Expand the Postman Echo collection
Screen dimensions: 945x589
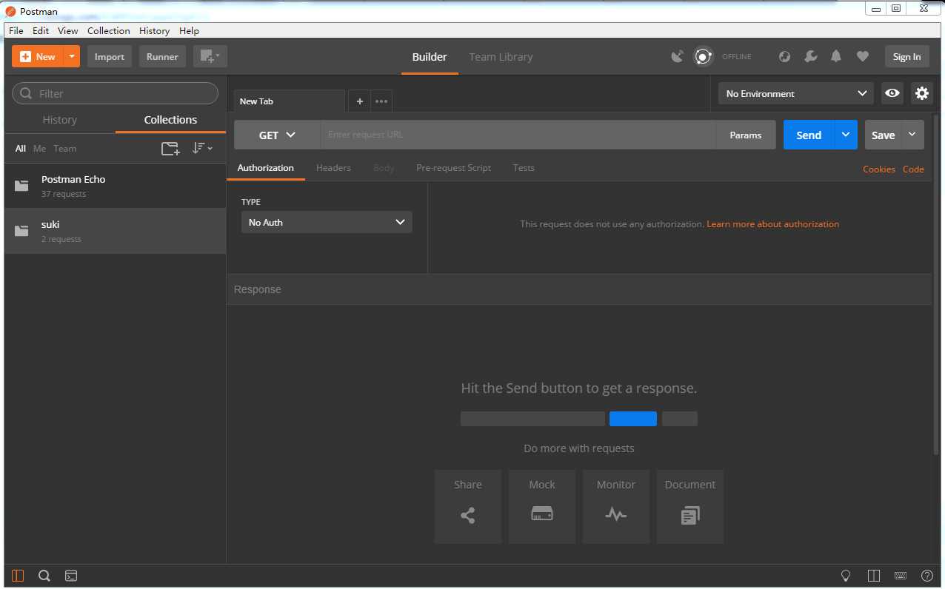[x=115, y=186]
